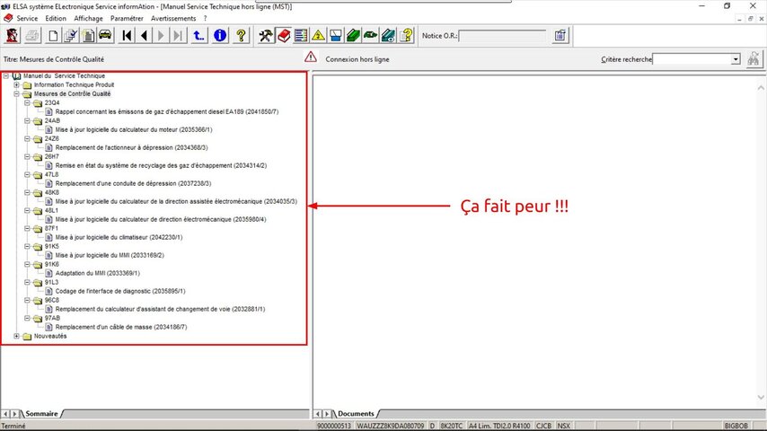Go to next page with right arrow
Image resolution: width=767 pixels, height=431 pixels.
161,36
